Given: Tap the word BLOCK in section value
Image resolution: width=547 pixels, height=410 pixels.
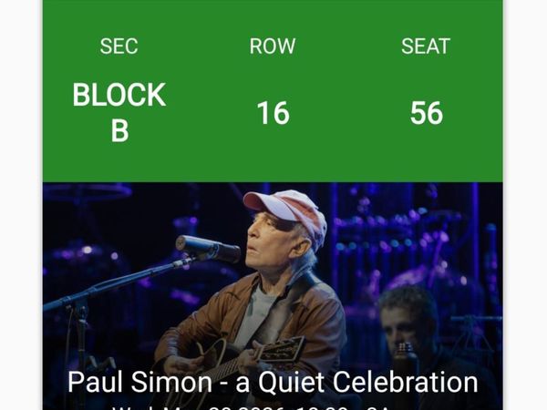Looking at the screenshot, I should (x=119, y=95).
